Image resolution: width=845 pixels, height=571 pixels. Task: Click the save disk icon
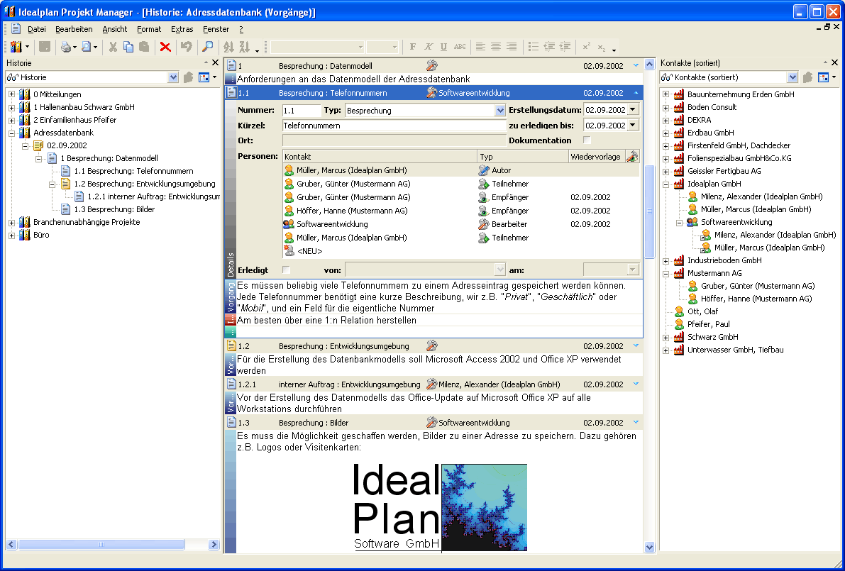tap(45, 48)
